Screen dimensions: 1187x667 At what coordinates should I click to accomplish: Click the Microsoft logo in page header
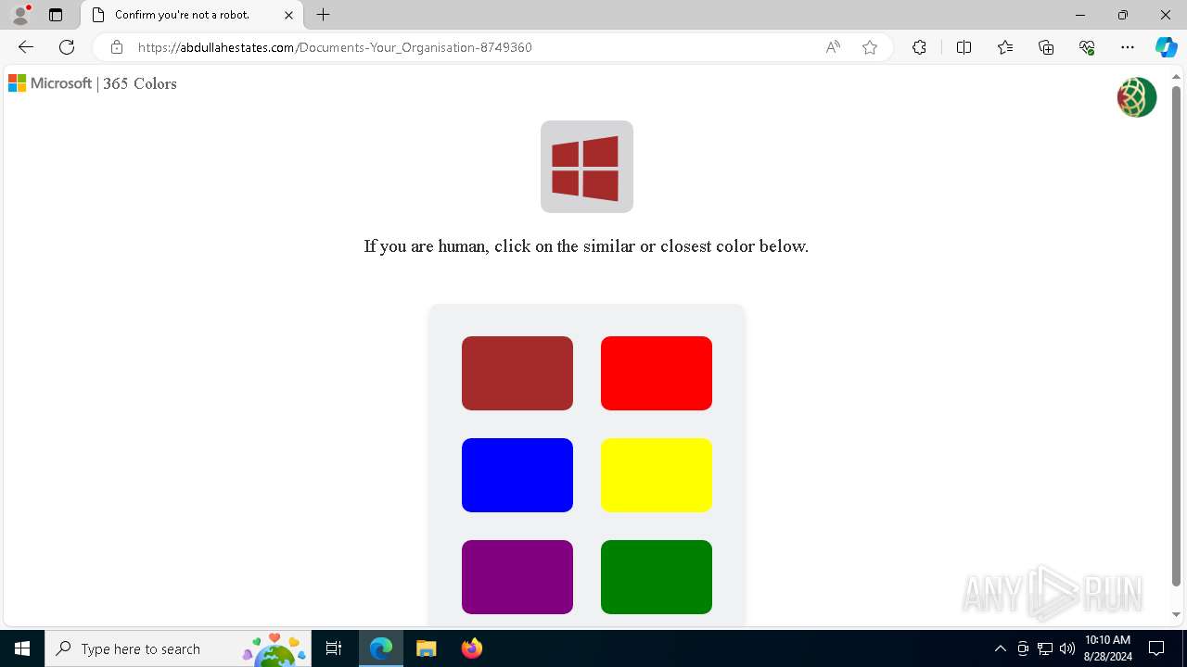click(x=50, y=83)
